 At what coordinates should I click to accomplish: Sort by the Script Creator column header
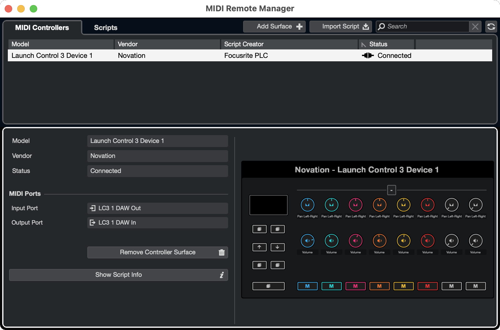click(x=289, y=44)
